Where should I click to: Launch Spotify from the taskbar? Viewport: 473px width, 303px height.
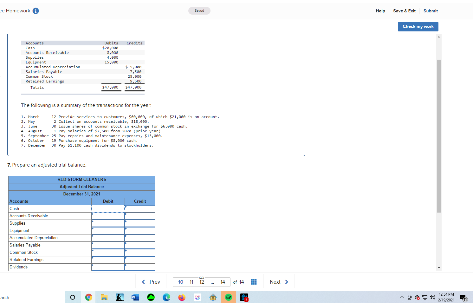tap(228, 297)
